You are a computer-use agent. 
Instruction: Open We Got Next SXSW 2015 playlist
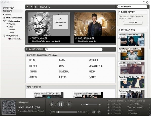[x=48, y=95]
